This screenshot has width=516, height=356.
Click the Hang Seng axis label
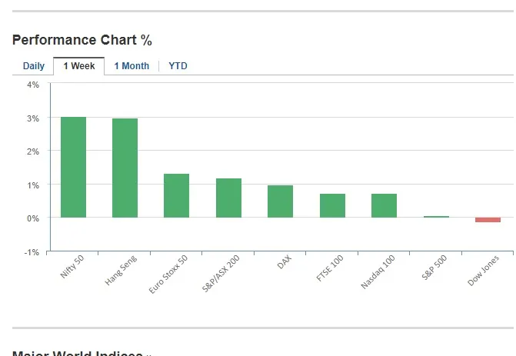pyautogui.click(x=122, y=271)
